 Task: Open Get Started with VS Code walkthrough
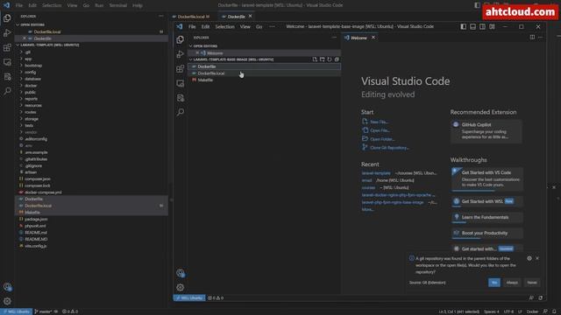tap(486, 178)
